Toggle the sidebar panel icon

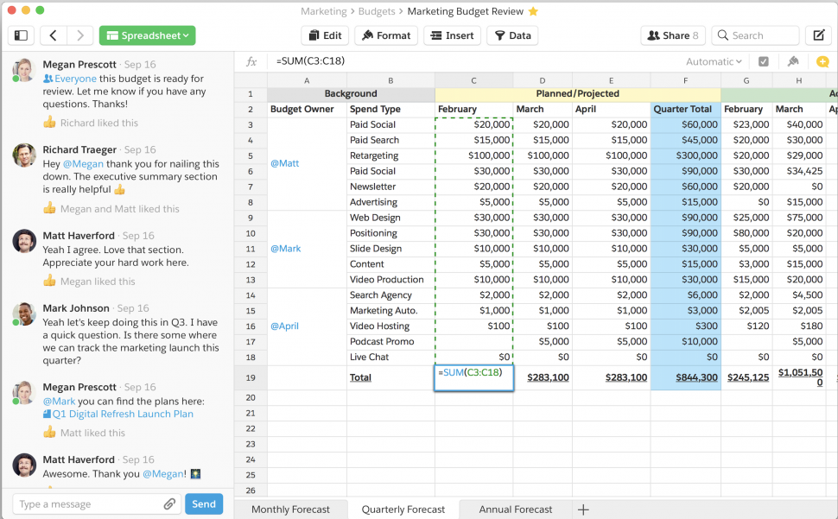click(x=21, y=35)
